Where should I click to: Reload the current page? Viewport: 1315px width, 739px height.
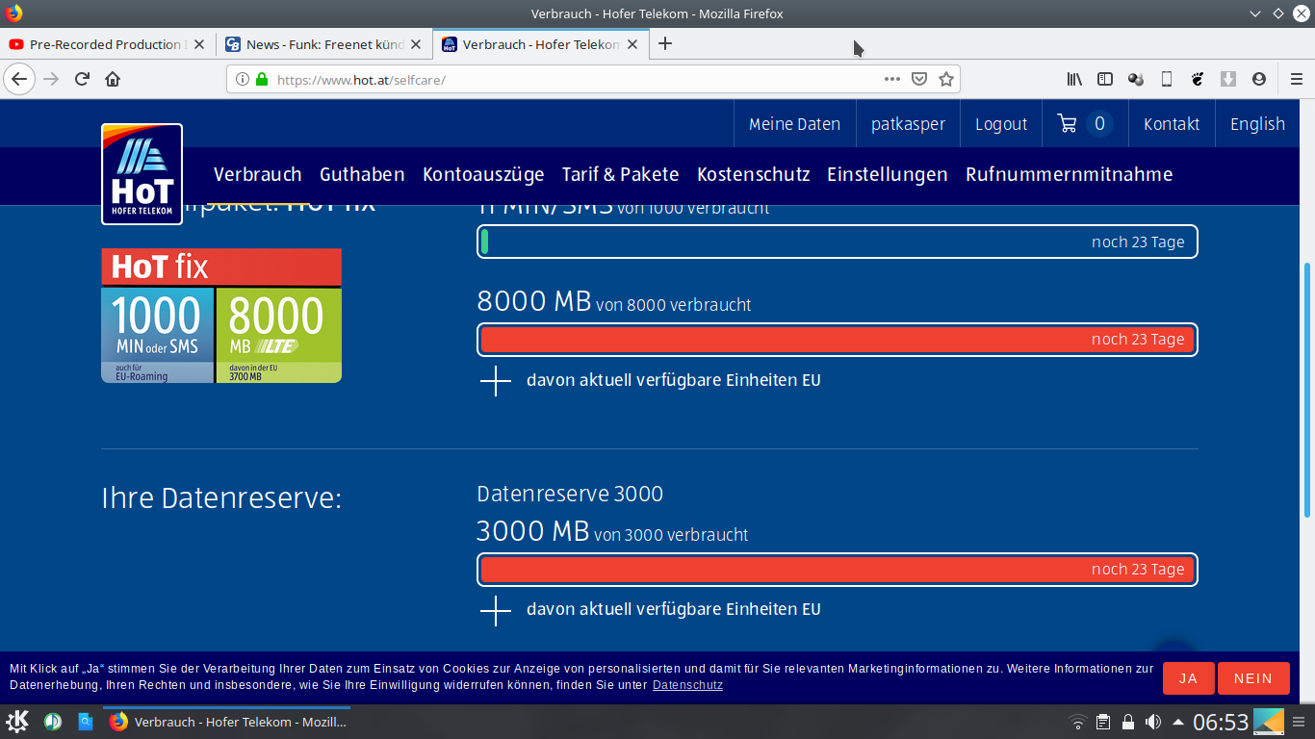(x=82, y=79)
